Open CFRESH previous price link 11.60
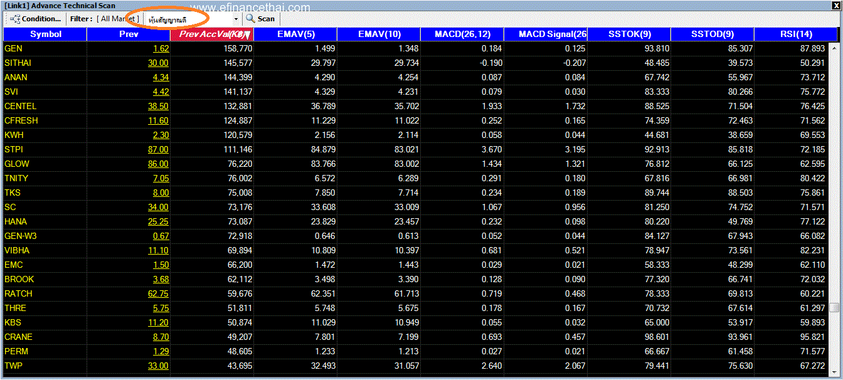 158,120
